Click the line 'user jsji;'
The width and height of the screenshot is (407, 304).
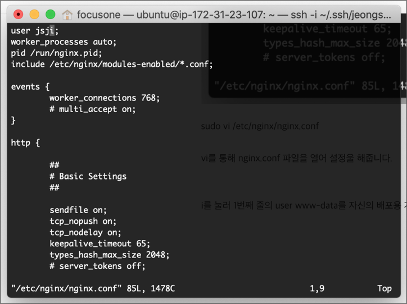[35, 31]
